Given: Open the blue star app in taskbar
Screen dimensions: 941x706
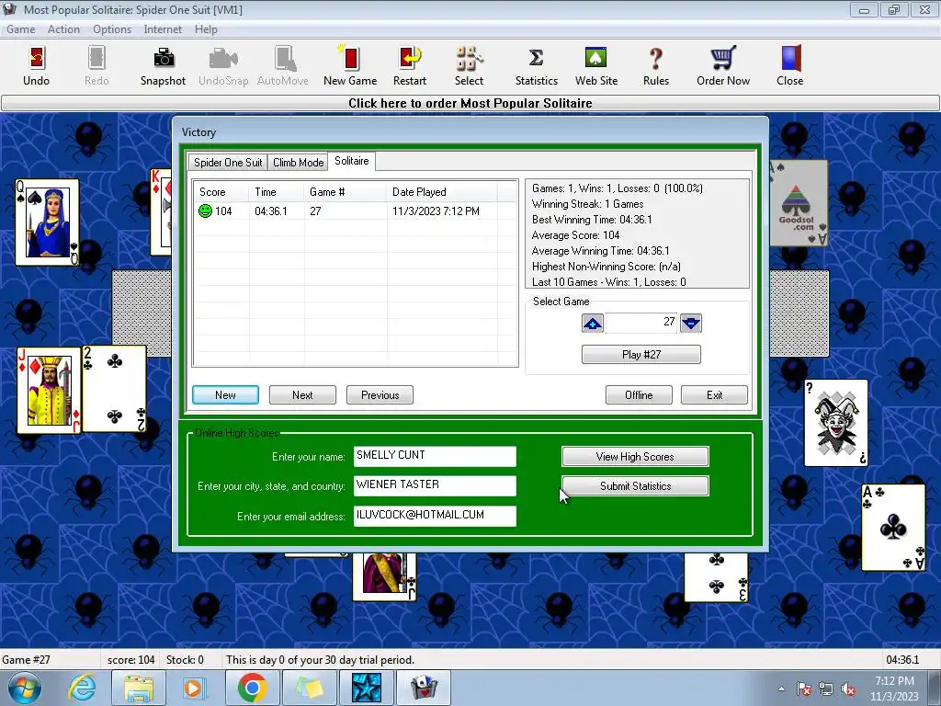Looking at the screenshot, I should coord(366,688).
